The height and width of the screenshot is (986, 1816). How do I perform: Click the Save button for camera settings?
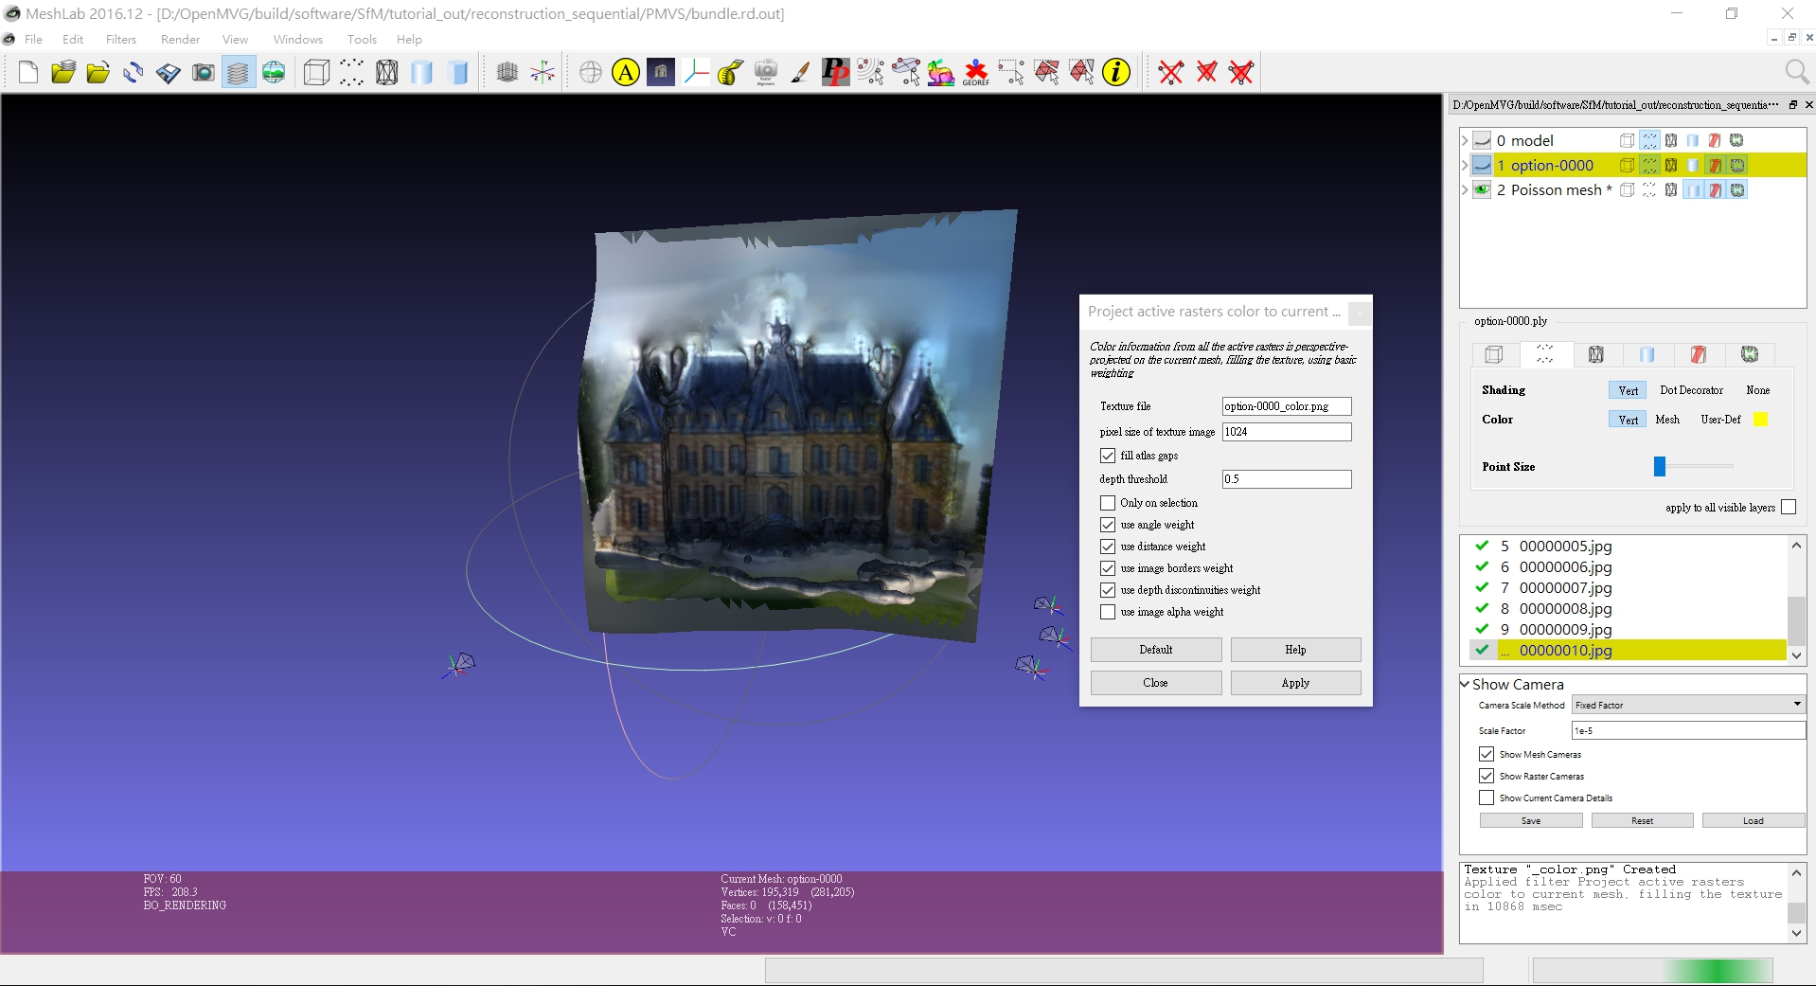click(x=1529, y=820)
